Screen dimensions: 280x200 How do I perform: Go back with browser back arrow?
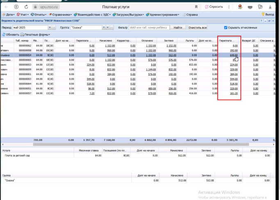coord(7,7)
